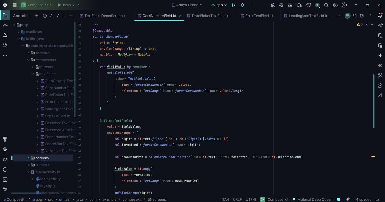Attach debugger to Android process
This screenshot has height=202, width=385.
pyautogui.click(x=299, y=5)
